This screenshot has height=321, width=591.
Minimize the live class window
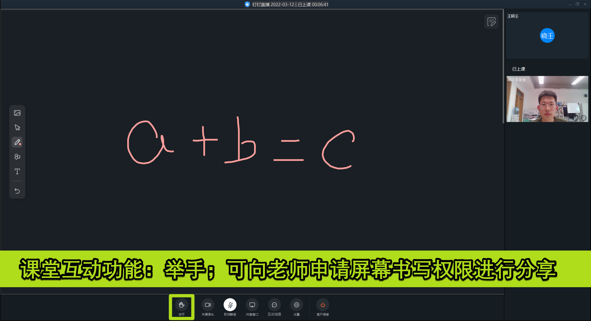tap(570, 4)
